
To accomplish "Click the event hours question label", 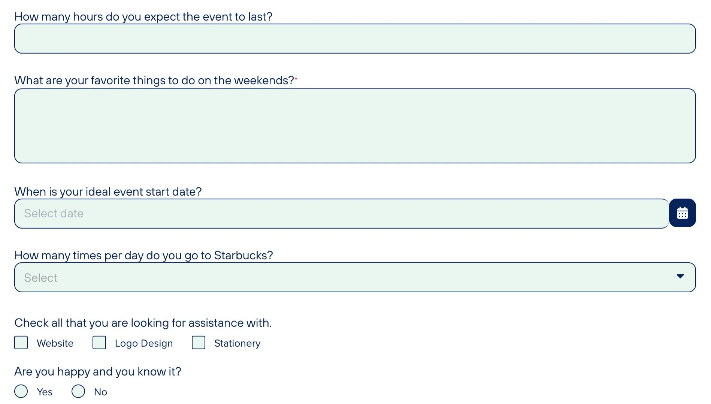I will (143, 17).
